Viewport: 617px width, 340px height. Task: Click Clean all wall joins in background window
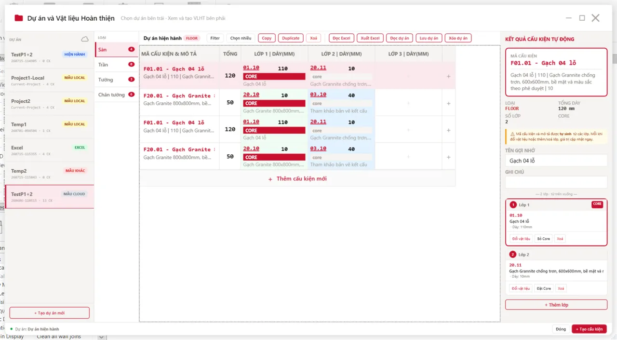(x=59, y=337)
